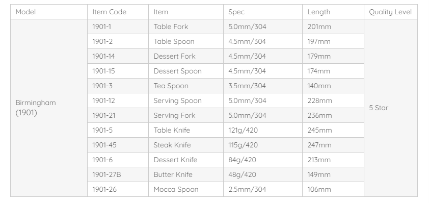
Task: Click the Steak Knife item cell
Action: tap(186, 145)
